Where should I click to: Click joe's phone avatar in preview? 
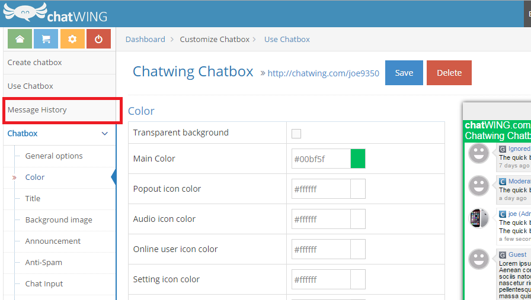pos(478,218)
